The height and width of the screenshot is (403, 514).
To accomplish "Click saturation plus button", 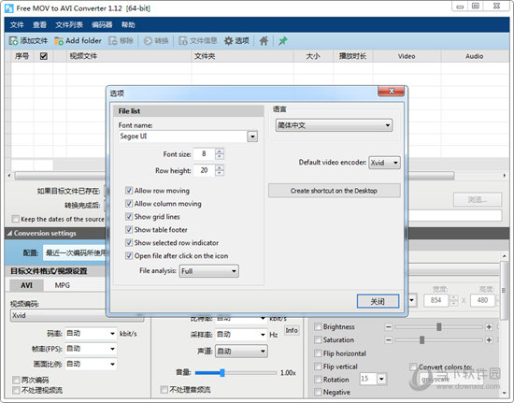I will click(489, 340).
